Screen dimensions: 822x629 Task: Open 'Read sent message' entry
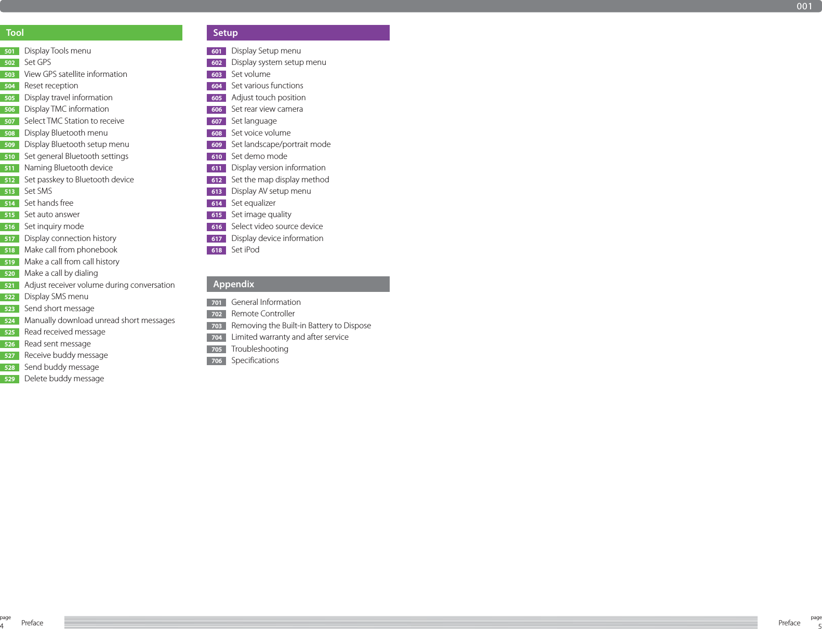(x=58, y=344)
